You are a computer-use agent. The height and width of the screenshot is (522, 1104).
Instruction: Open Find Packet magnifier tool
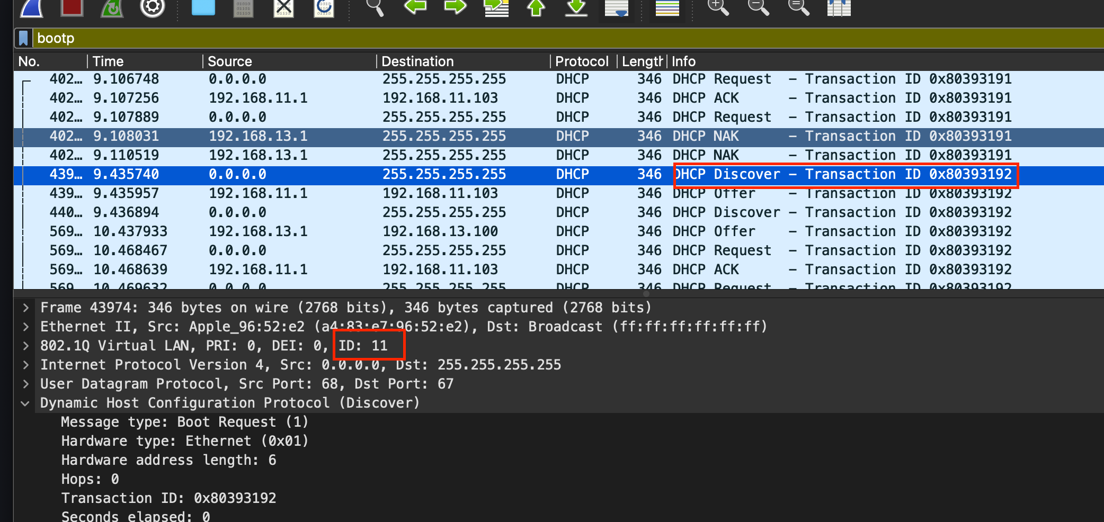pyautogui.click(x=375, y=7)
